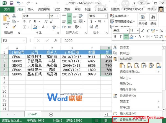This screenshot has height=123, width=166.
Task: Open the 文件 File tab
Action: tap(7, 9)
